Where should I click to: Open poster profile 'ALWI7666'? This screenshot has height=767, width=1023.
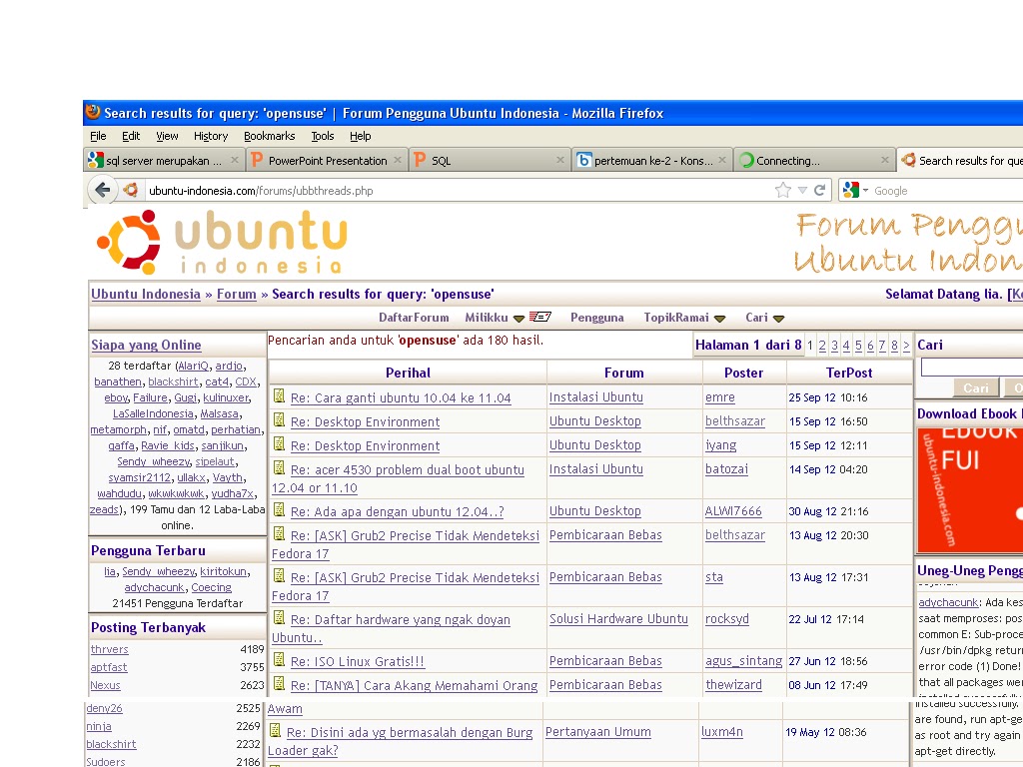pos(733,511)
